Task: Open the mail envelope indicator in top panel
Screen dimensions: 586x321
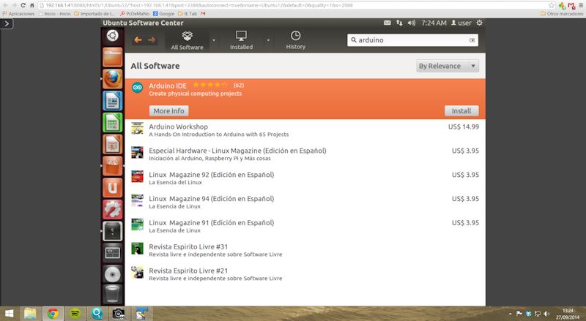Action: pos(387,23)
